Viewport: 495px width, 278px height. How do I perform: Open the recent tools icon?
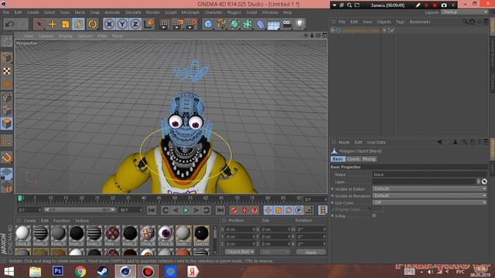tap(92, 24)
